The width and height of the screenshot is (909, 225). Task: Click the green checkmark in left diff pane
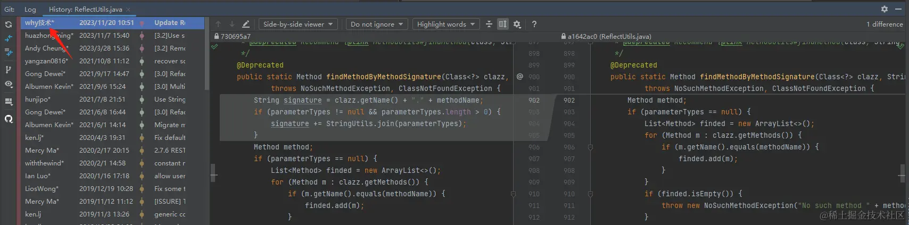coord(214,47)
